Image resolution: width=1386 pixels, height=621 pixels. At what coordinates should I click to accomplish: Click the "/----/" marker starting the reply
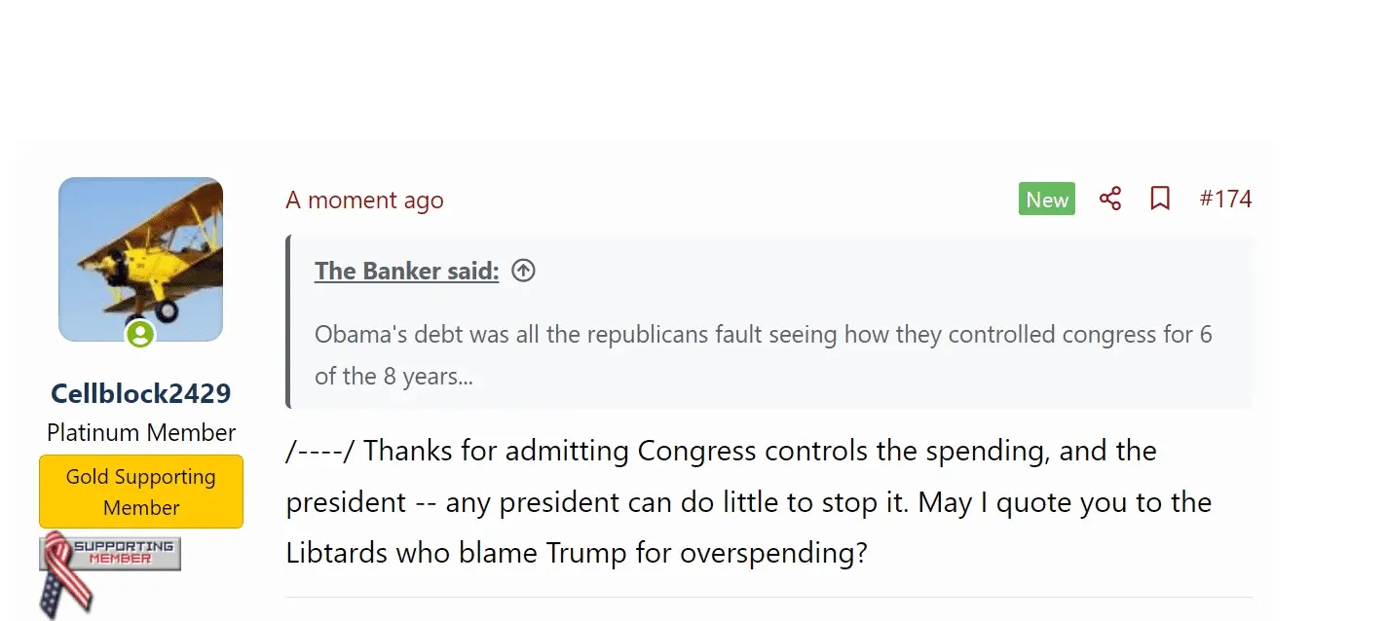coord(319,452)
